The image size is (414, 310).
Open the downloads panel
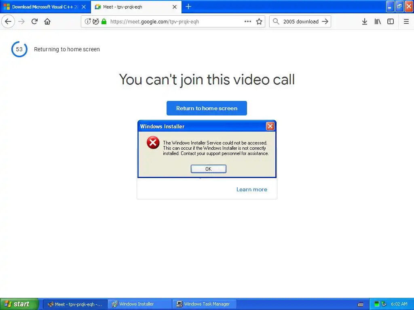365,21
